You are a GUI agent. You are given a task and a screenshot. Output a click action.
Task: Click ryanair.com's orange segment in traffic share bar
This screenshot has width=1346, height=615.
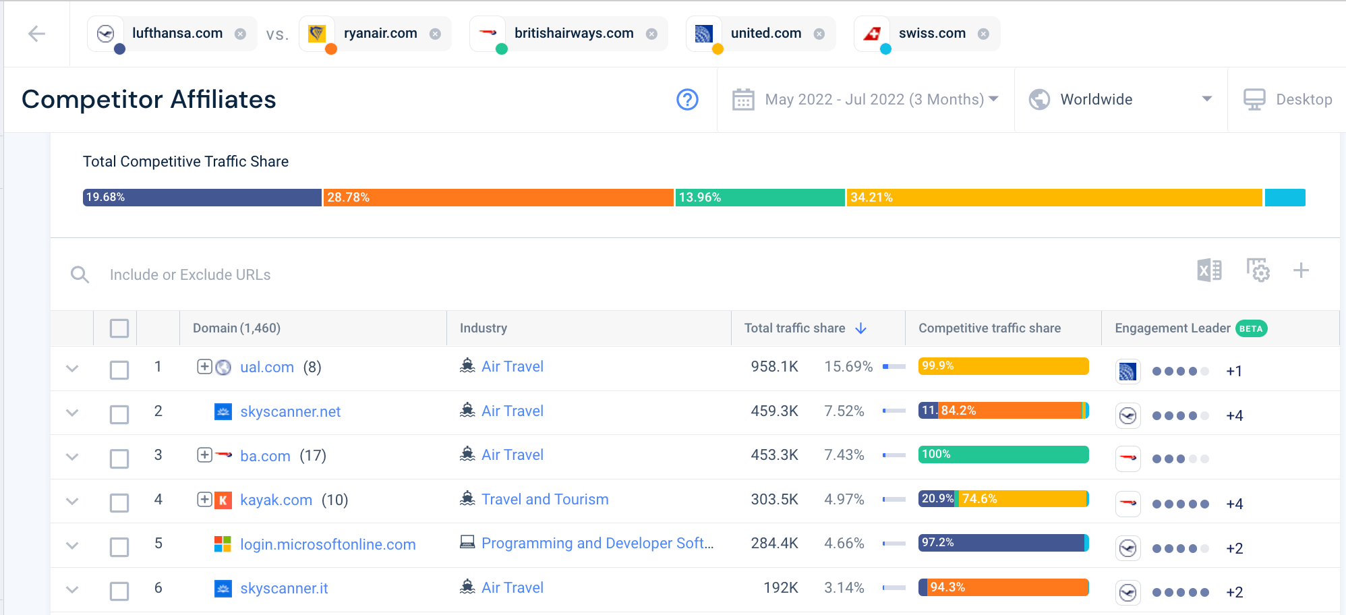tap(498, 197)
